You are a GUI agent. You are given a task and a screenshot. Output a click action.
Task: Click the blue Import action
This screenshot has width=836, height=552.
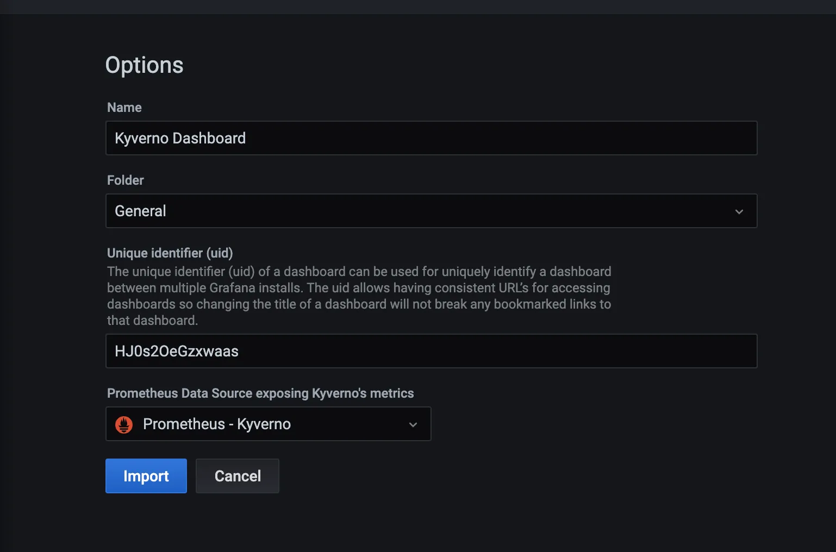coord(146,476)
